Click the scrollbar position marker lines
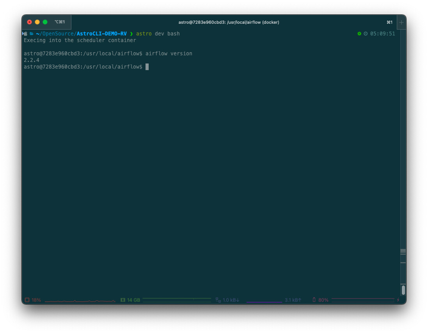The width and height of the screenshot is (428, 333). 403,252
